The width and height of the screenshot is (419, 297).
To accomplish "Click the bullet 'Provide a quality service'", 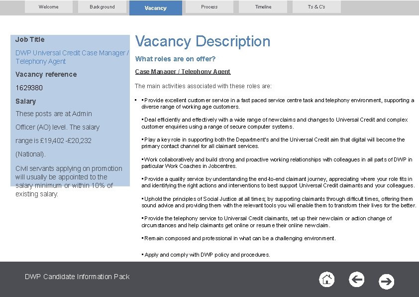I will click(x=278, y=182).
